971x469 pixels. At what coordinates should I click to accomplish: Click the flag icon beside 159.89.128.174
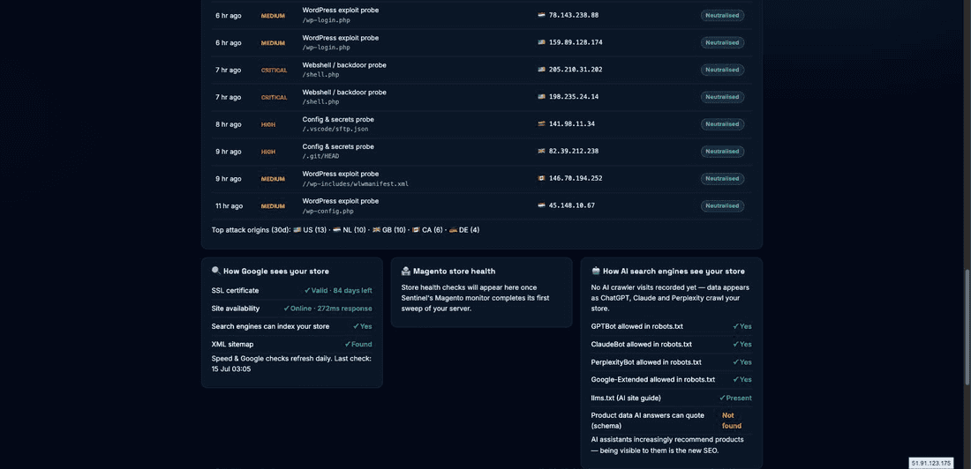click(x=541, y=42)
